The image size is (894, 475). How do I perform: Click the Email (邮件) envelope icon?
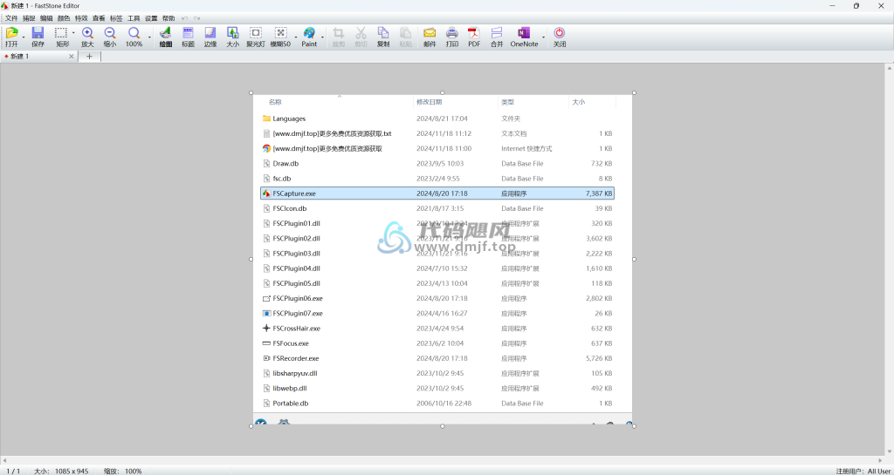[430, 33]
